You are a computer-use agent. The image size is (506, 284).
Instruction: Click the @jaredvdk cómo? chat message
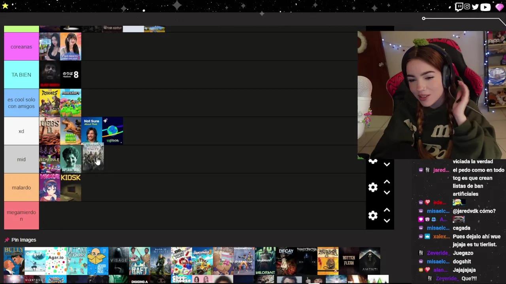point(474,211)
